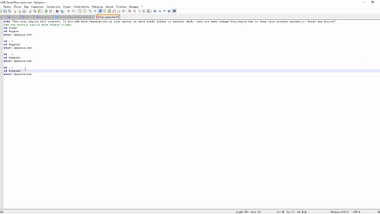Click the up arrow plugin toolbar icon
380x214 pixels.
click(160, 11)
